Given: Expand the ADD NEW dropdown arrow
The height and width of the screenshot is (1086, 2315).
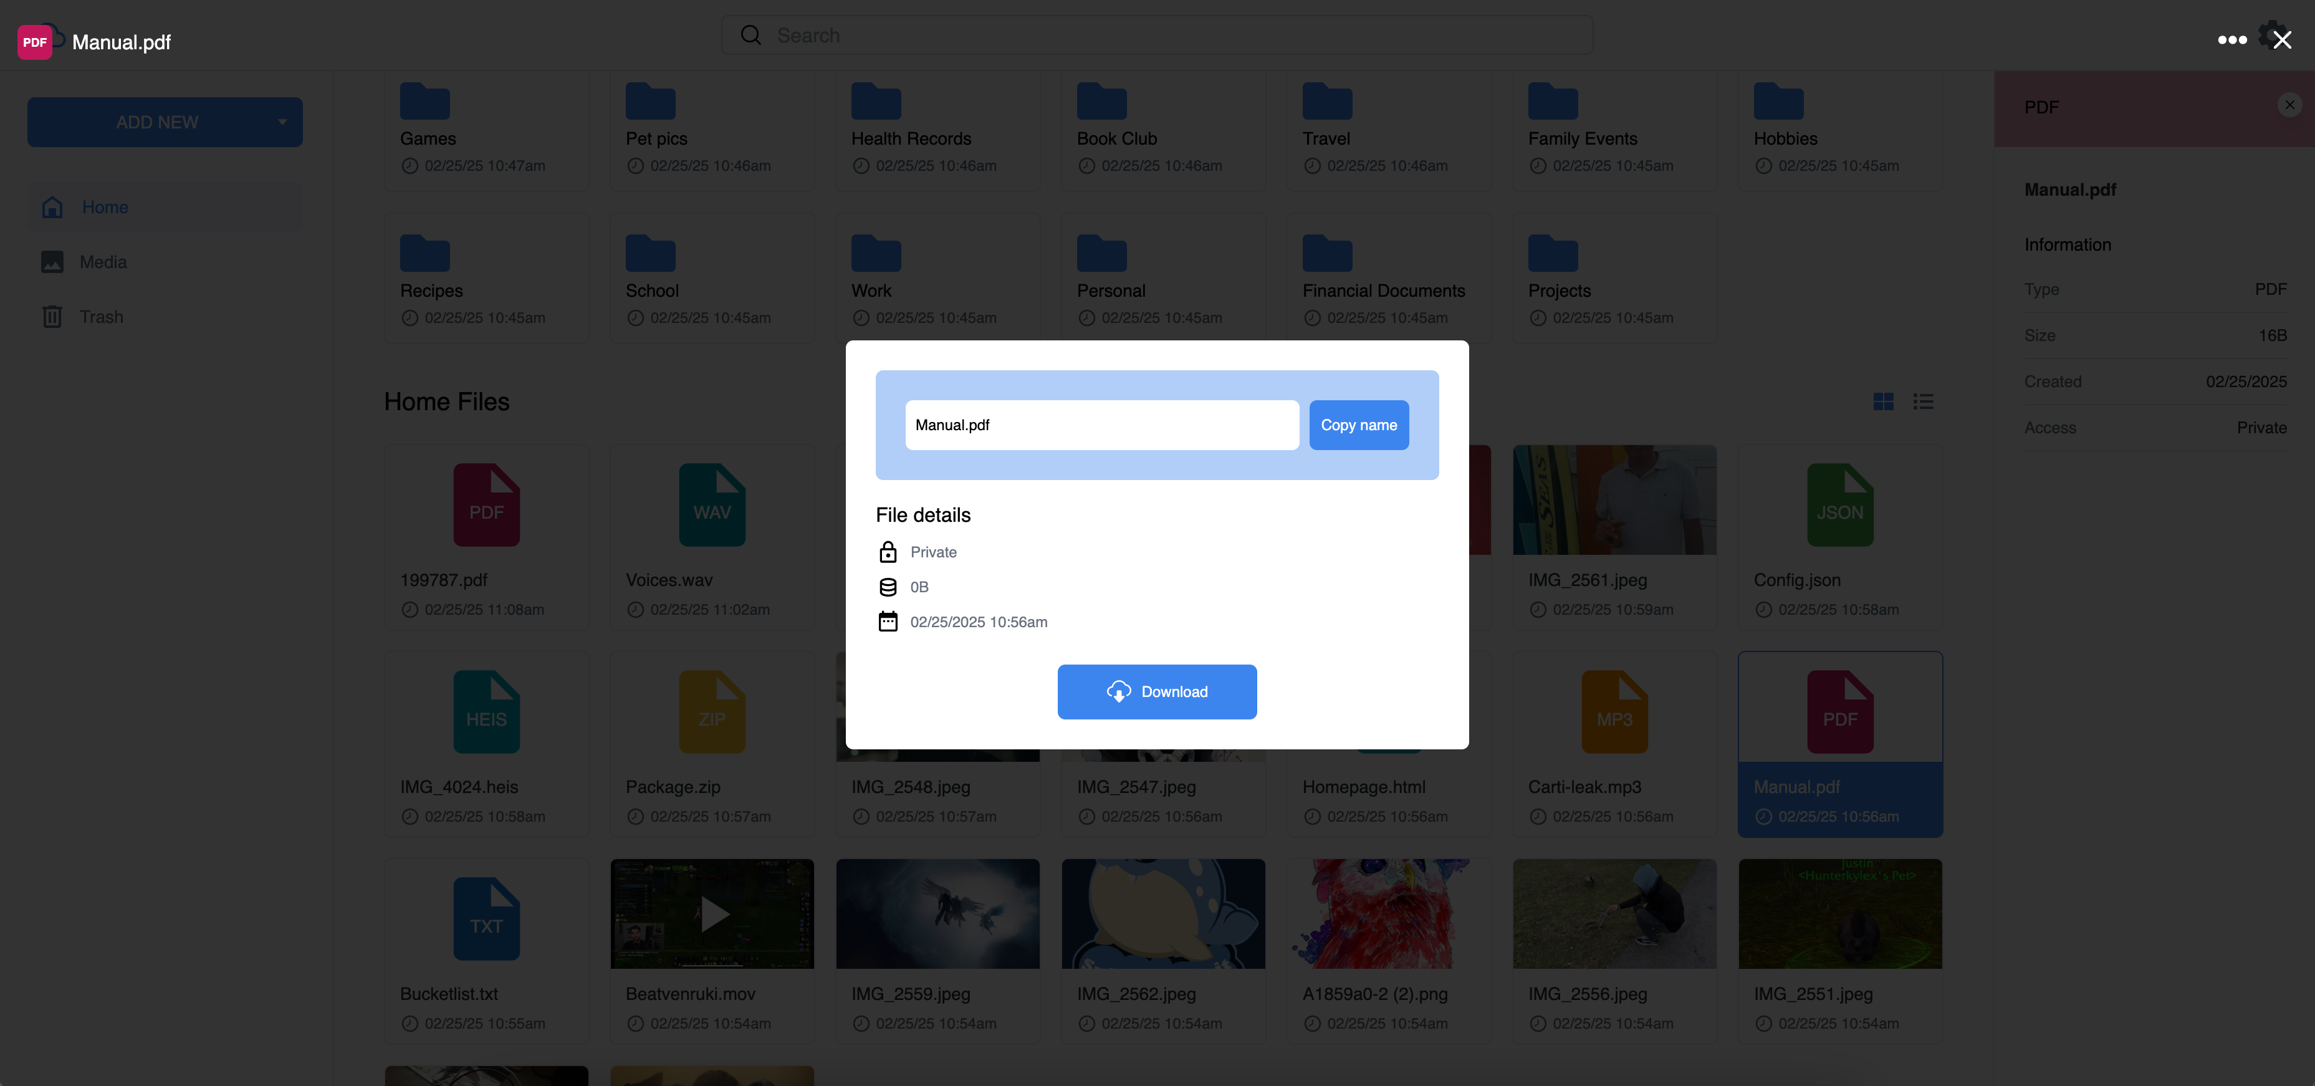Looking at the screenshot, I should pyautogui.click(x=282, y=122).
